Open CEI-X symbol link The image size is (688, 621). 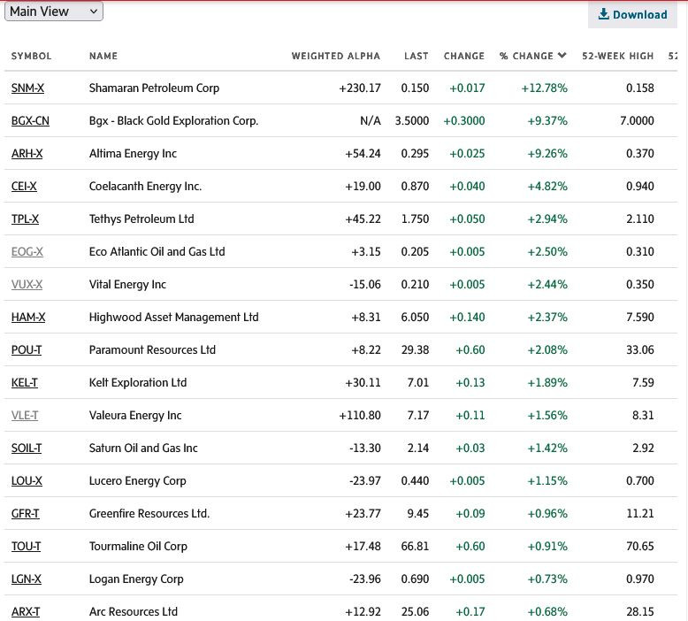point(24,186)
